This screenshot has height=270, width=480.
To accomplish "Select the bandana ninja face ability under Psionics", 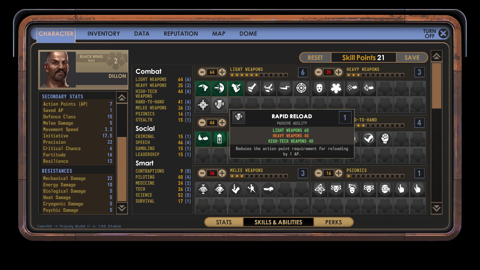I will point(385,189).
